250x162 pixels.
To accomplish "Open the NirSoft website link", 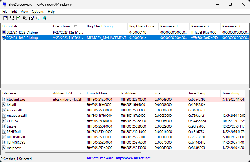I will click(133, 158).
